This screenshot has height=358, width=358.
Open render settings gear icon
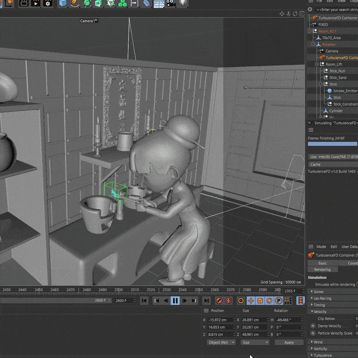tap(48, 4)
